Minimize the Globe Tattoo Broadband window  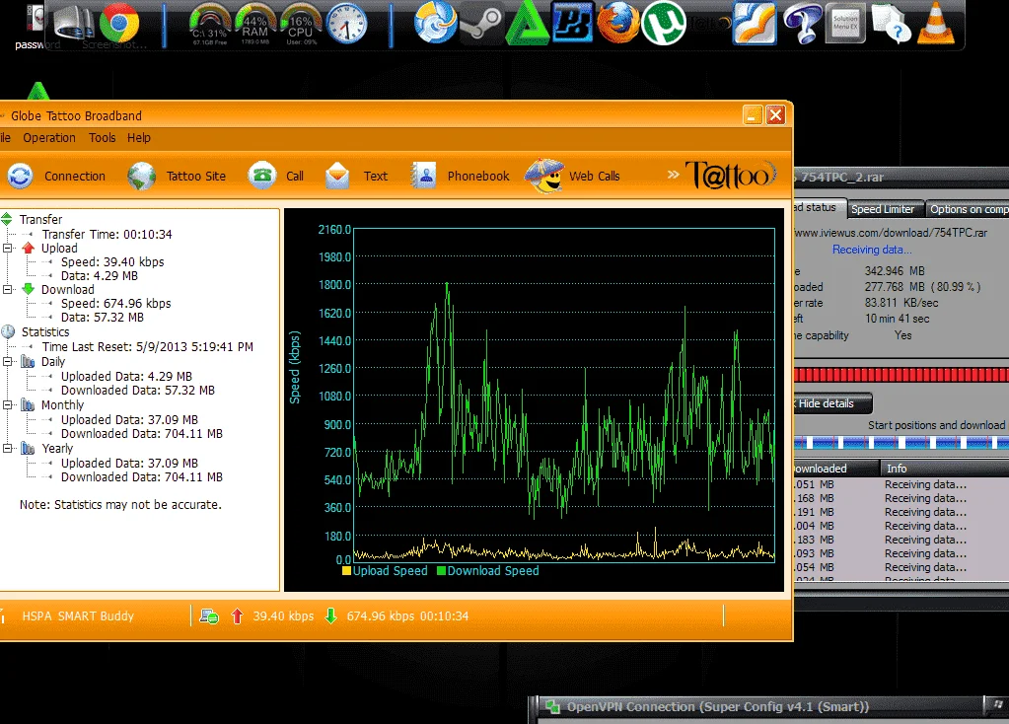[753, 115]
